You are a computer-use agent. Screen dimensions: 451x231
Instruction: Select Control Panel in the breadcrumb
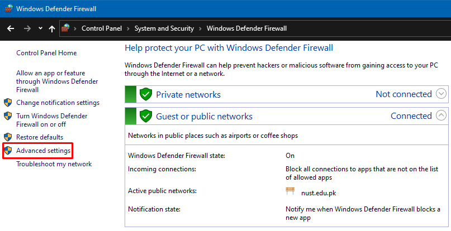click(102, 28)
